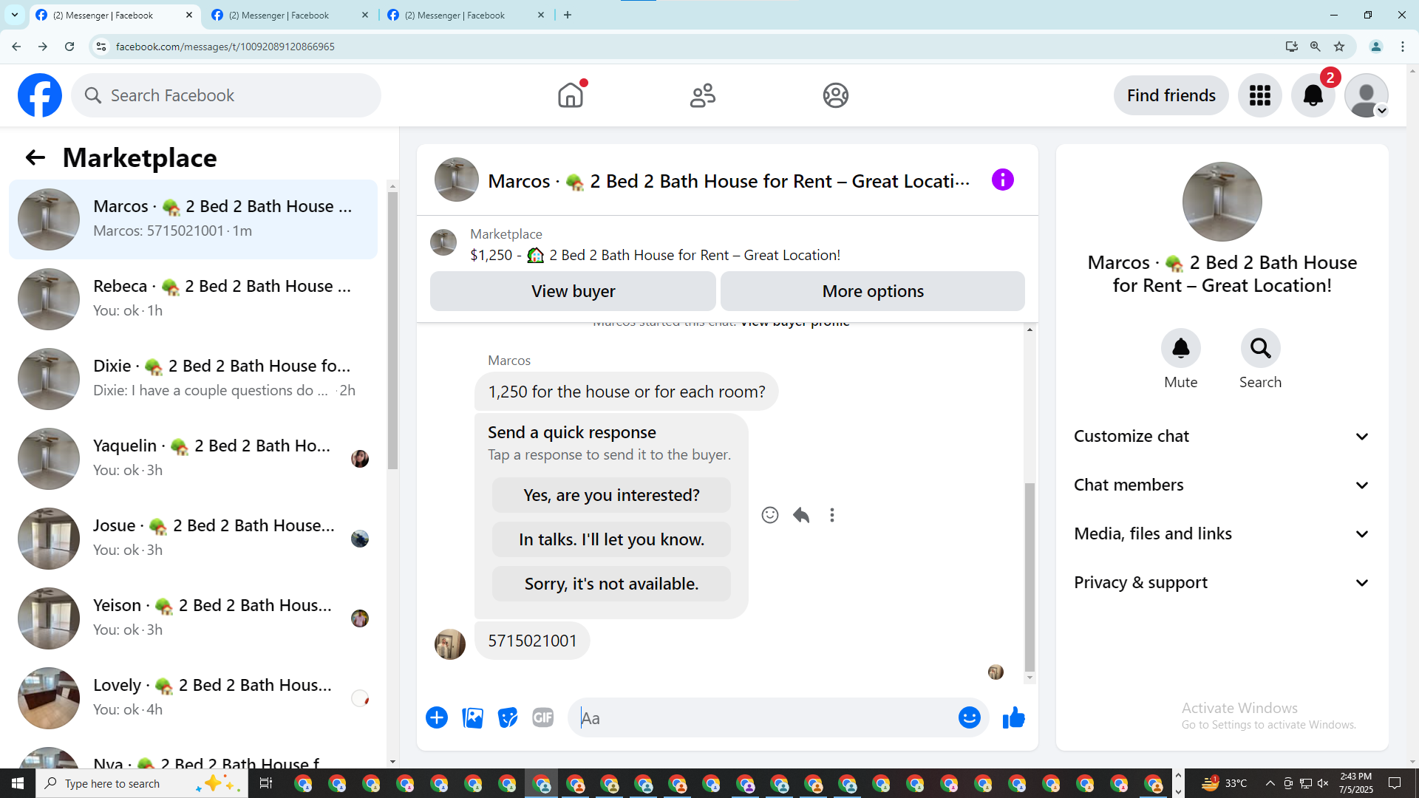Click the Windows Start button
1419x798 pixels.
[x=18, y=783]
